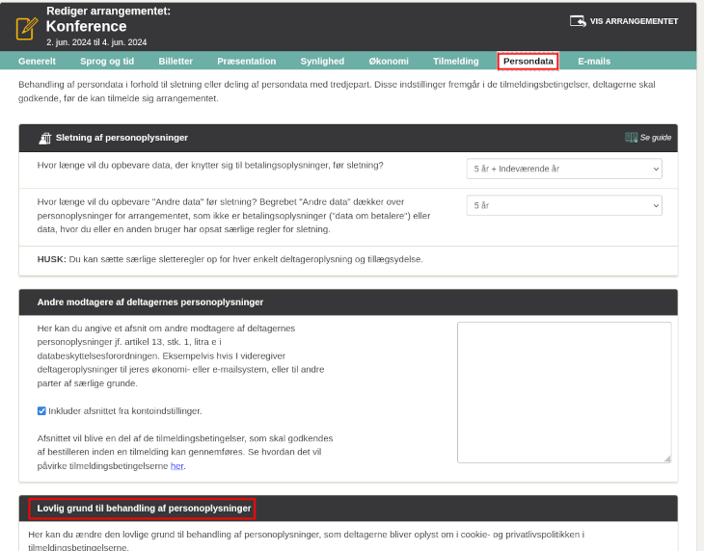Open the Tilmelding tab
This screenshot has height=551, width=704.
point(456,61)
